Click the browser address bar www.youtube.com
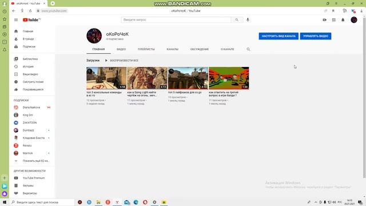Image resolution: width=366 pixels, height=206 pixels. [x=54, y=11]
